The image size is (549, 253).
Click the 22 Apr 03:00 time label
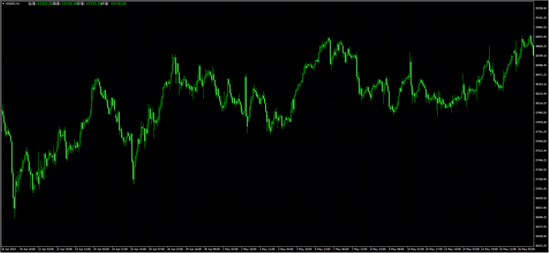(x=46, y=249)
